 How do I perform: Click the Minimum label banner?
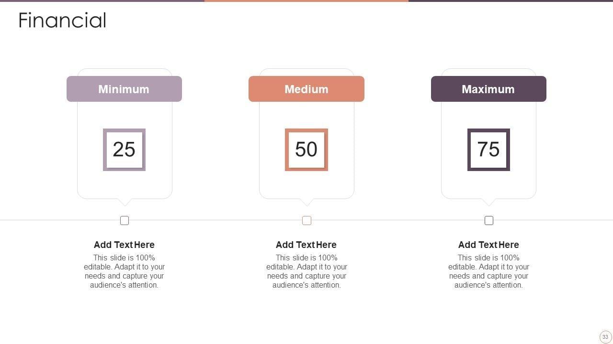click(x=124, y=89)
